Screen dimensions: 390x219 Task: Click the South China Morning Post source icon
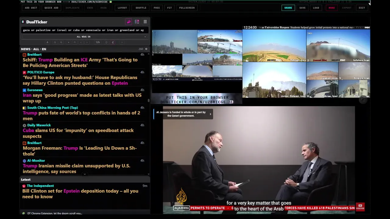(x=24, y=108)
